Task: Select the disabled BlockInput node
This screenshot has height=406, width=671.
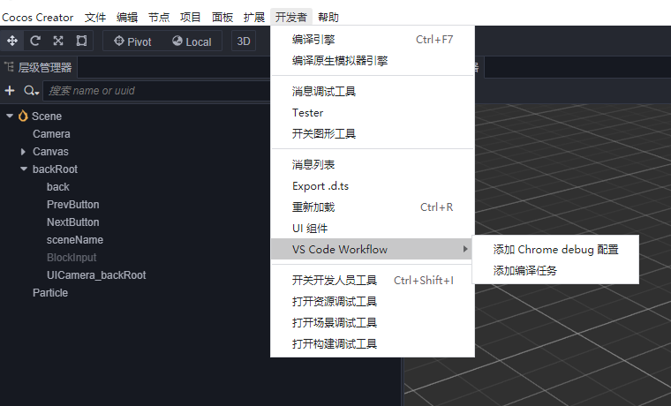Action: (72, 258)
